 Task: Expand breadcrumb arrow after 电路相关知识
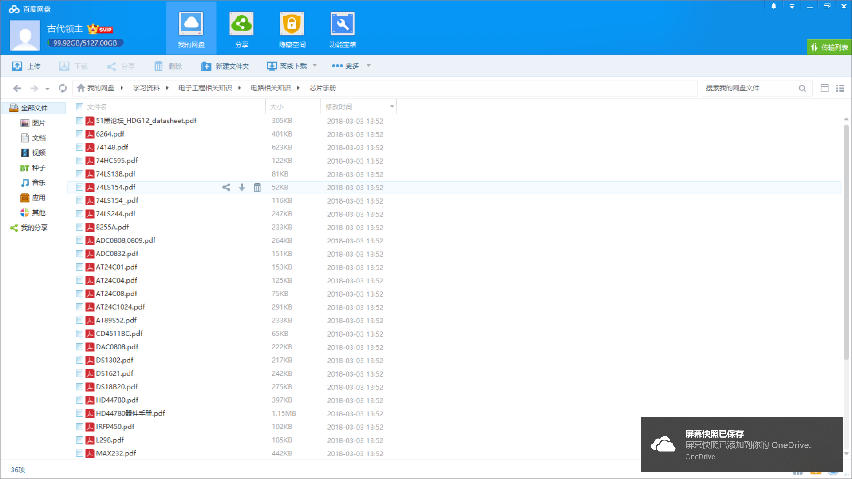point(298,88)
